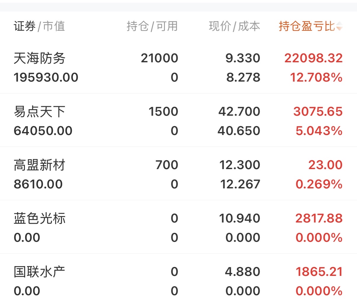Sort by 持仓盈亏比 column header
The width and height of the screenshot is (357, 302).
coord(306,26)
